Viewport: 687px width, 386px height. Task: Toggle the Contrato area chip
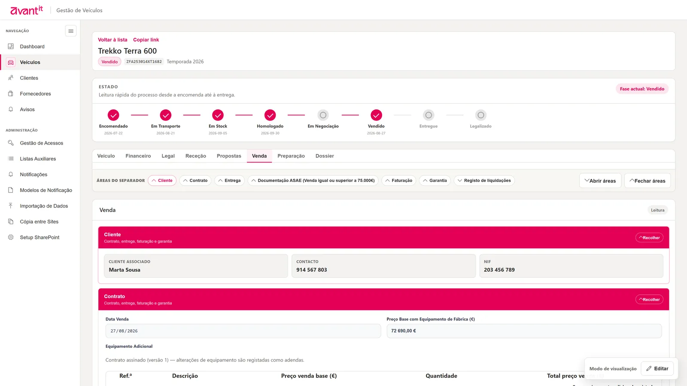[x=195, y=181]
